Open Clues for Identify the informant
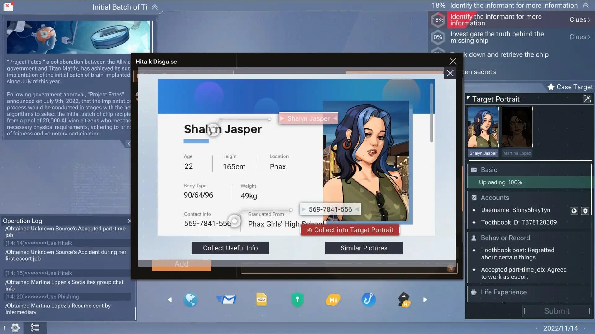Viewport: 595px width, 334px height. coord(580,19)
